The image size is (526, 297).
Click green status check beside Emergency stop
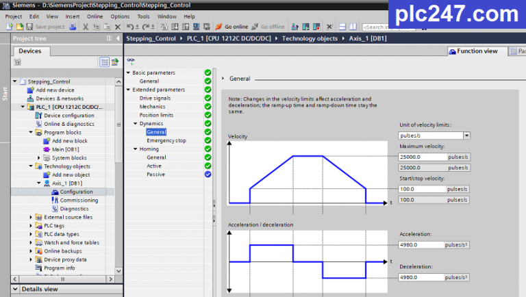click(x=208, y=140)
